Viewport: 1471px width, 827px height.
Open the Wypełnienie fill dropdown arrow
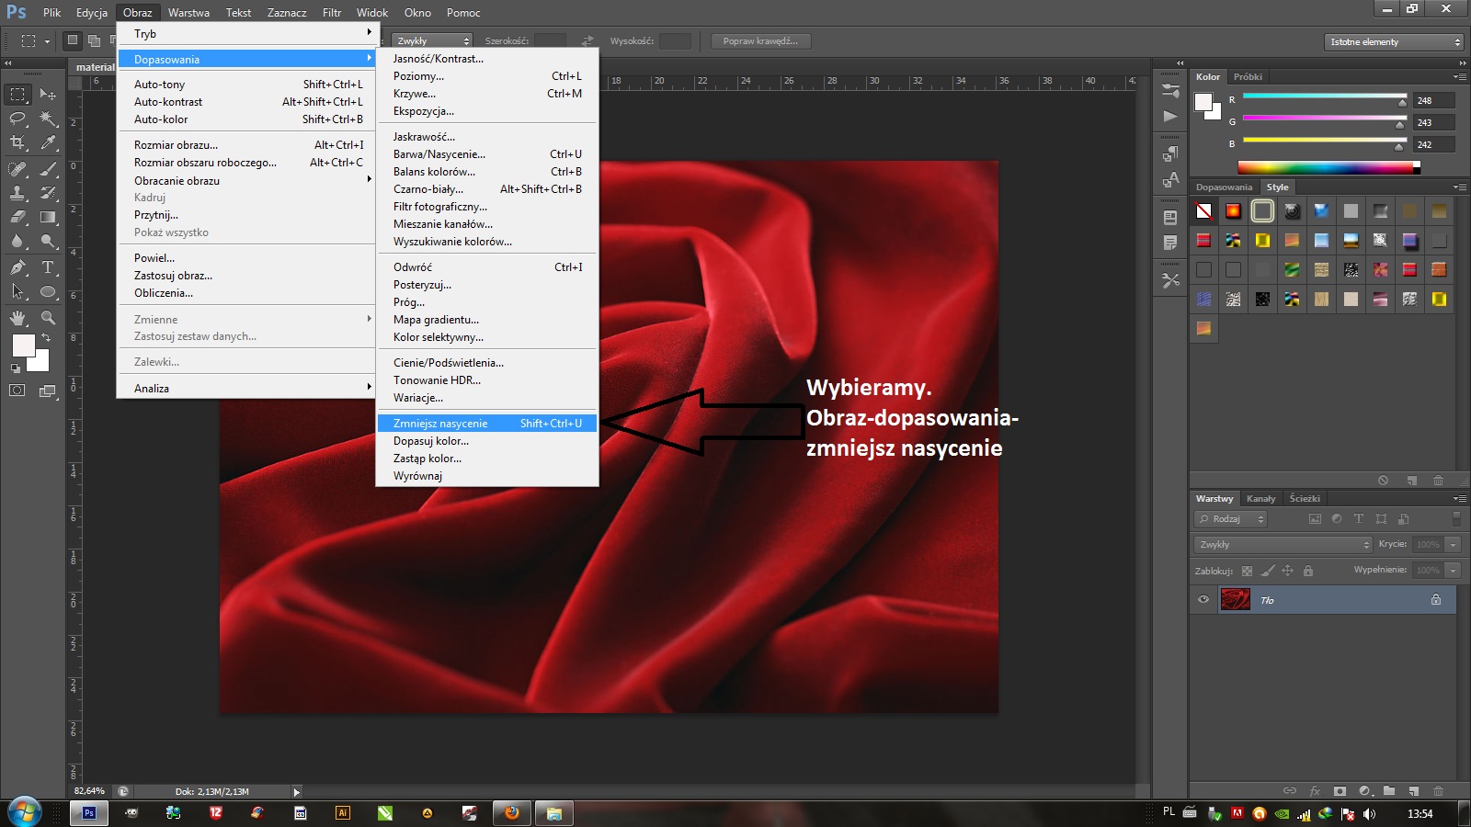coord(1454,571)
